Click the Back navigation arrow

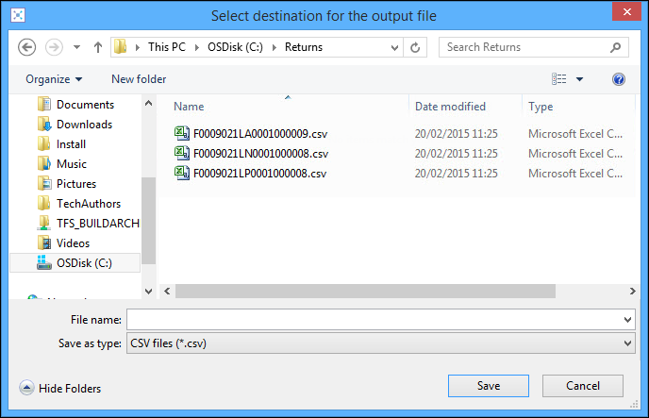(x=27, y=47)
